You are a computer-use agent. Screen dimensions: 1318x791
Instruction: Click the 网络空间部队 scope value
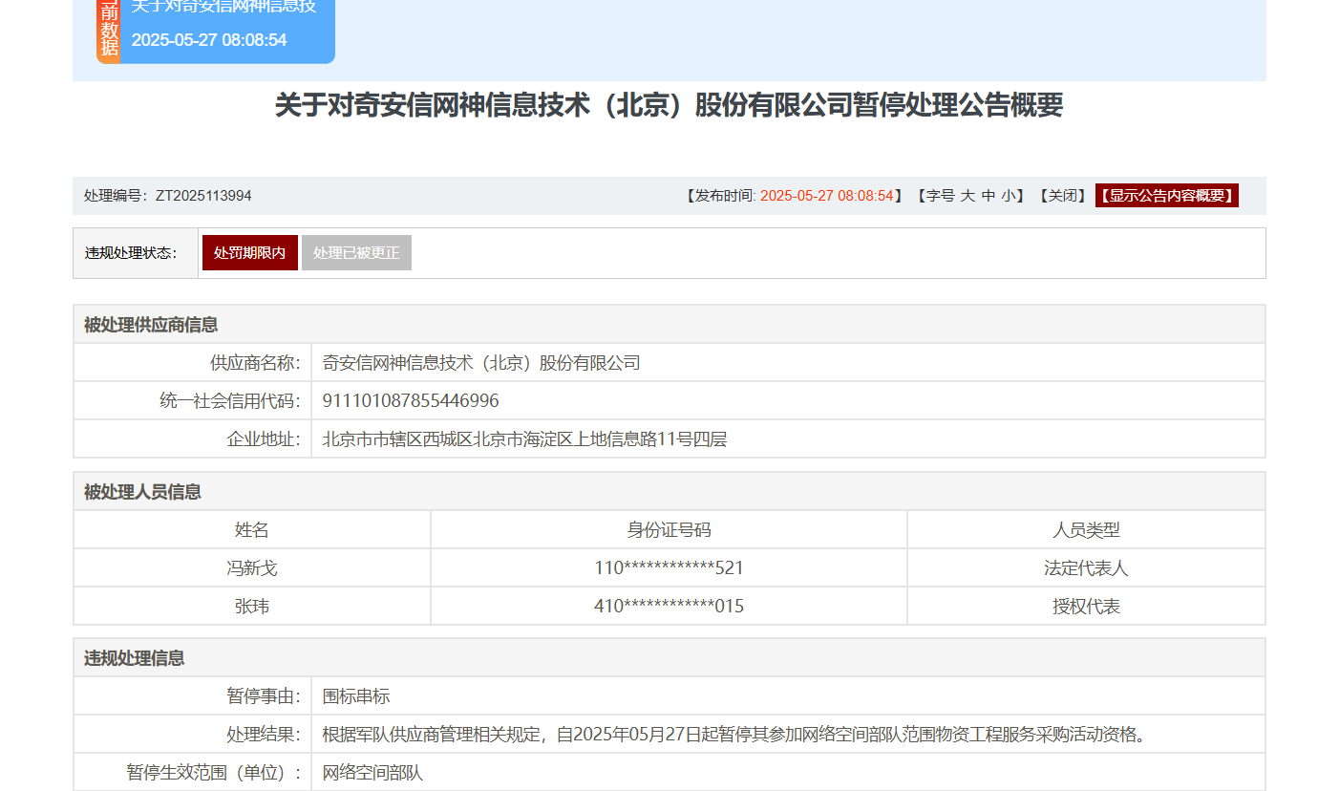click(x=372, y=773)
